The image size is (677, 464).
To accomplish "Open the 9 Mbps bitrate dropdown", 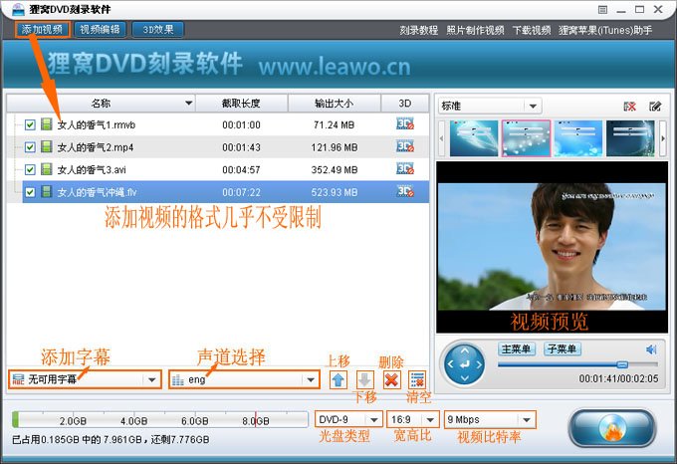I will pos(490,419).
